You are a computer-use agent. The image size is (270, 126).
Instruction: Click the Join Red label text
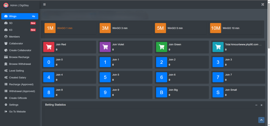click(61, 44)
